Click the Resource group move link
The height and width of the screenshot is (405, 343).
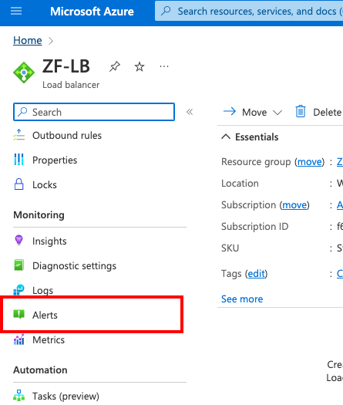(x=310, y=162)
